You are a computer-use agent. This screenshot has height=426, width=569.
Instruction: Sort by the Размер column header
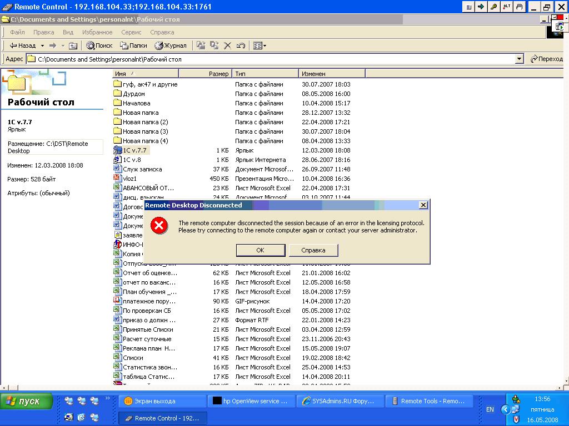205,74
